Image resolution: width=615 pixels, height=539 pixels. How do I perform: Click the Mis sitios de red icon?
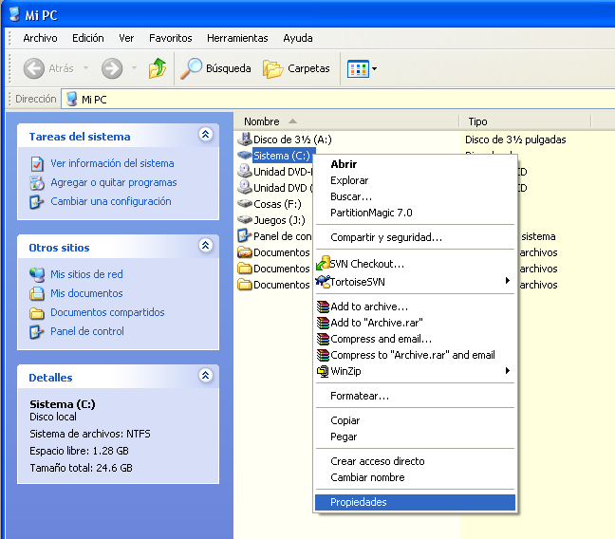tap(37, 274)
